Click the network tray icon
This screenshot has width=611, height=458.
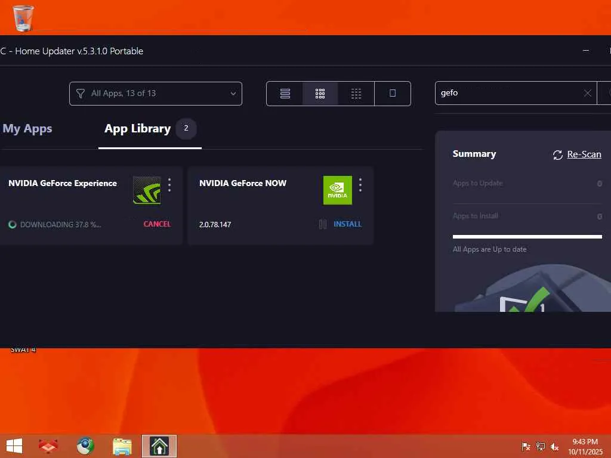point(541,446)
